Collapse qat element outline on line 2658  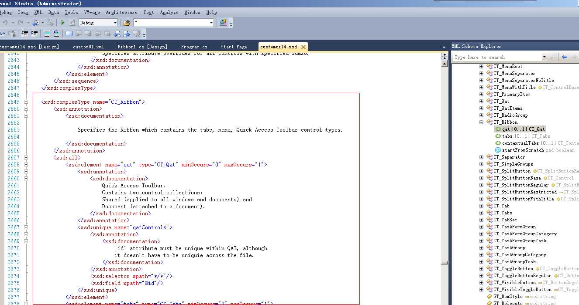26,165
